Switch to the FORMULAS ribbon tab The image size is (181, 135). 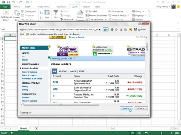61,7
